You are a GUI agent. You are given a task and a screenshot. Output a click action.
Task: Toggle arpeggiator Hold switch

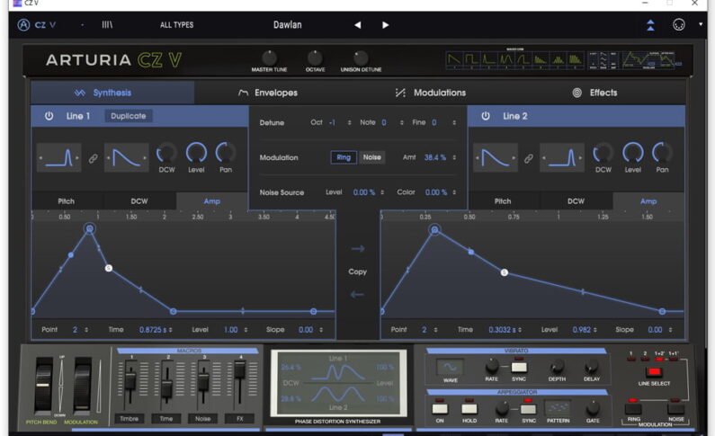click(x=469, y=408)
